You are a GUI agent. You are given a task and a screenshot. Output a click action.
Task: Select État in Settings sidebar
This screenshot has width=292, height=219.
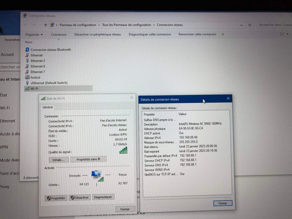click(4, 95)
